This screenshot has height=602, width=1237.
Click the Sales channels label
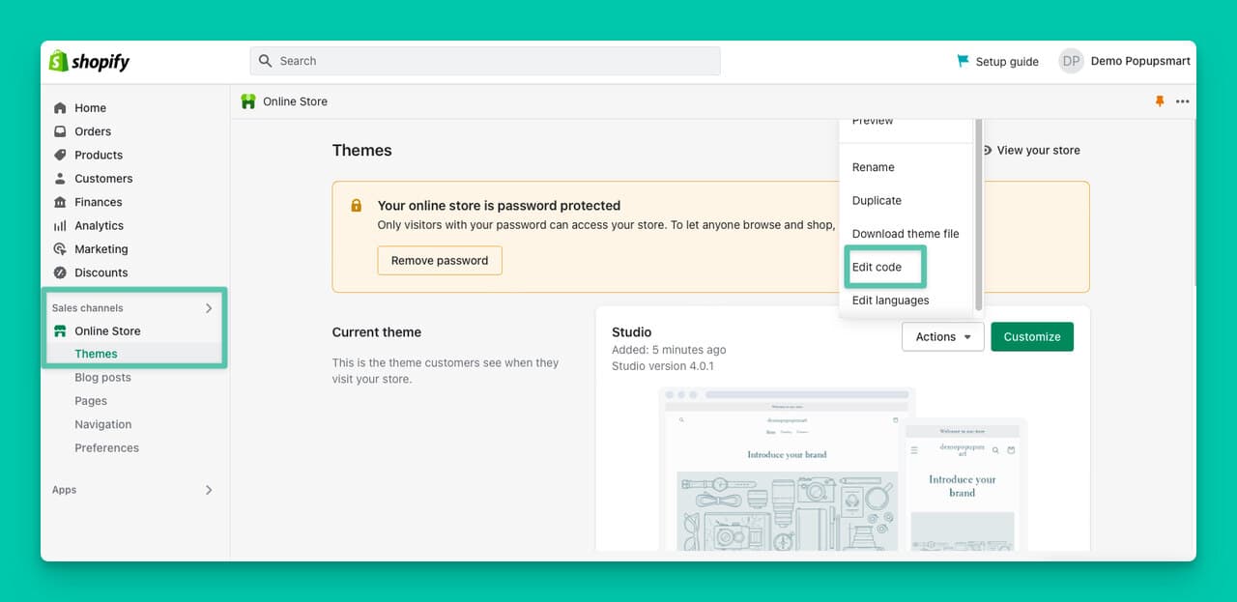[x=88, y=308]
